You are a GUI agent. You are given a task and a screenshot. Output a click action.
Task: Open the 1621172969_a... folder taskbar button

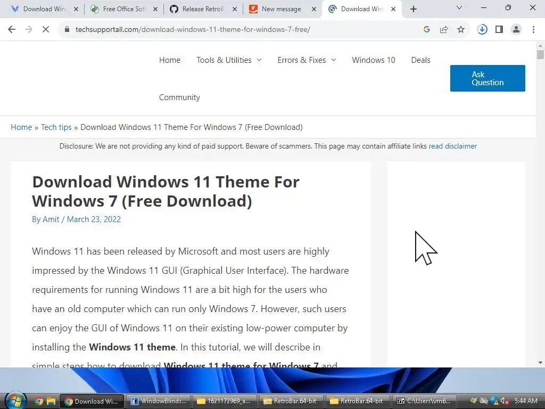point(225,402)
